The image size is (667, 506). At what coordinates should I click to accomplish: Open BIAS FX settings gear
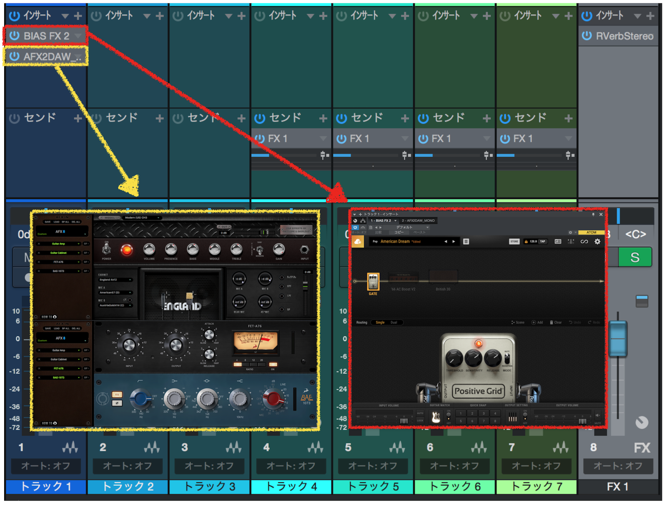597,241
